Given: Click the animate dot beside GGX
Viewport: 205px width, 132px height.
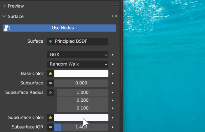Looking at the screenshot, I should [x=113, y=55].
